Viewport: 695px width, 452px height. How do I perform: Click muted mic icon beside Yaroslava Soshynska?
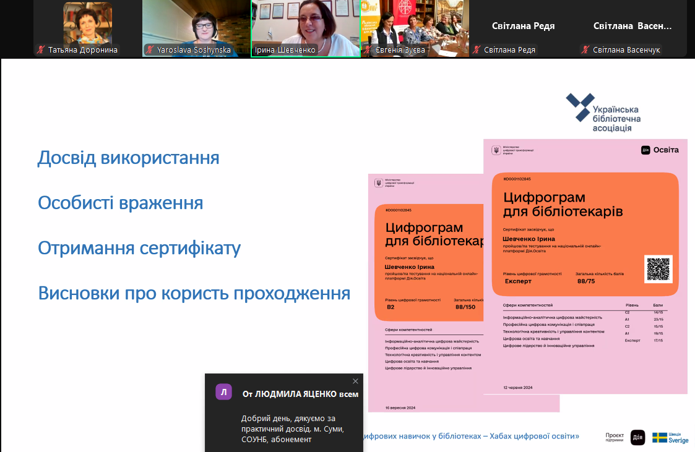[150, 50]
